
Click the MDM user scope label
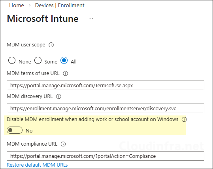coord(26,45)
